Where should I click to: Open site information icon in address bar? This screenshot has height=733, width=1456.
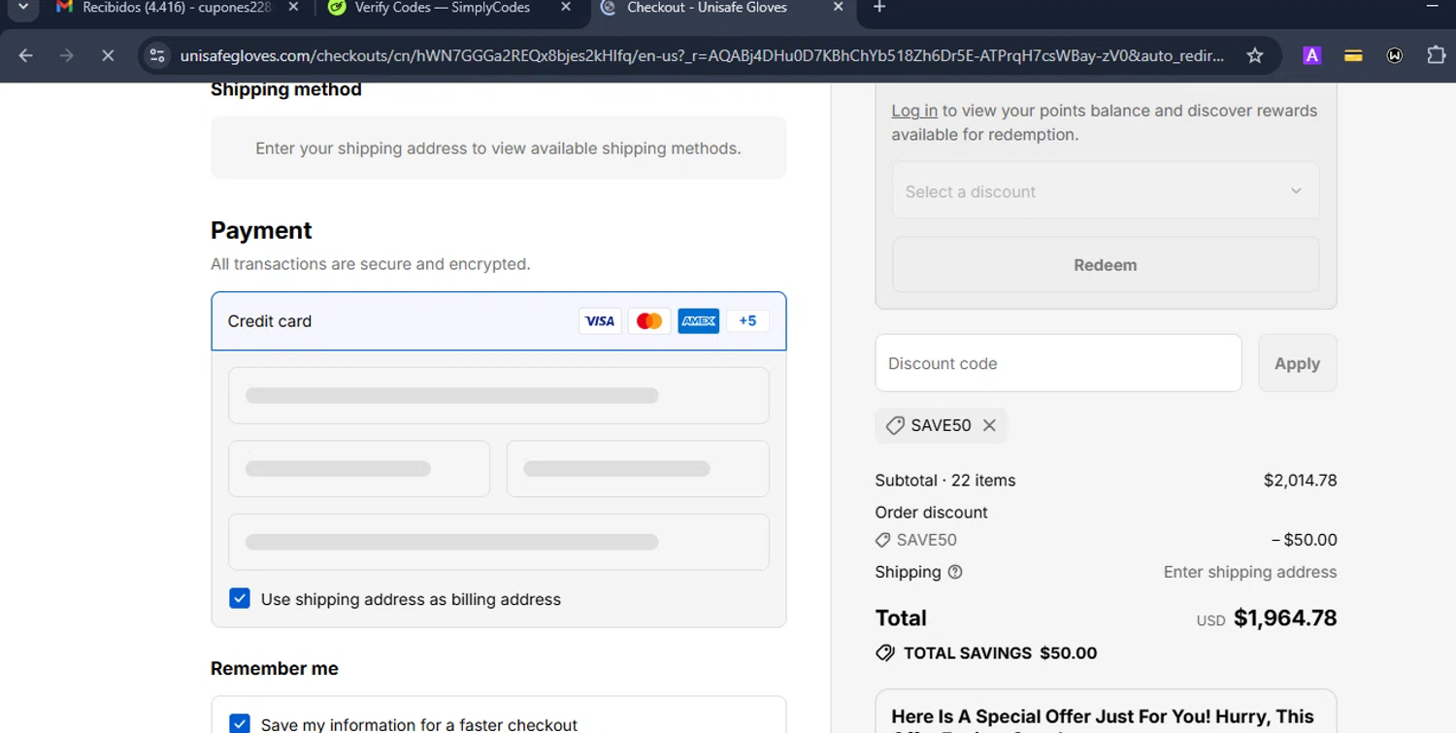tap(157, 55)
